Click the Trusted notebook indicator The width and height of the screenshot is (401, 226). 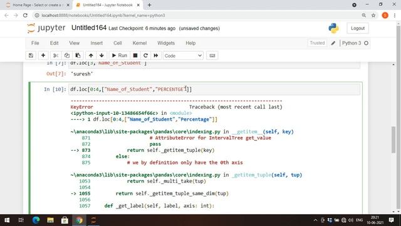coord(317,43)
